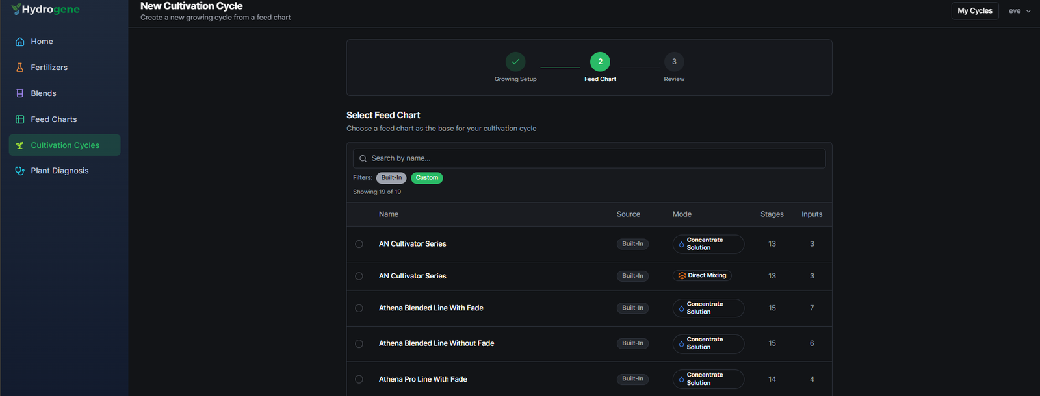Click the Fertilizers flask icon
This screenshot has height=396, width=1040.
point(20,68)
